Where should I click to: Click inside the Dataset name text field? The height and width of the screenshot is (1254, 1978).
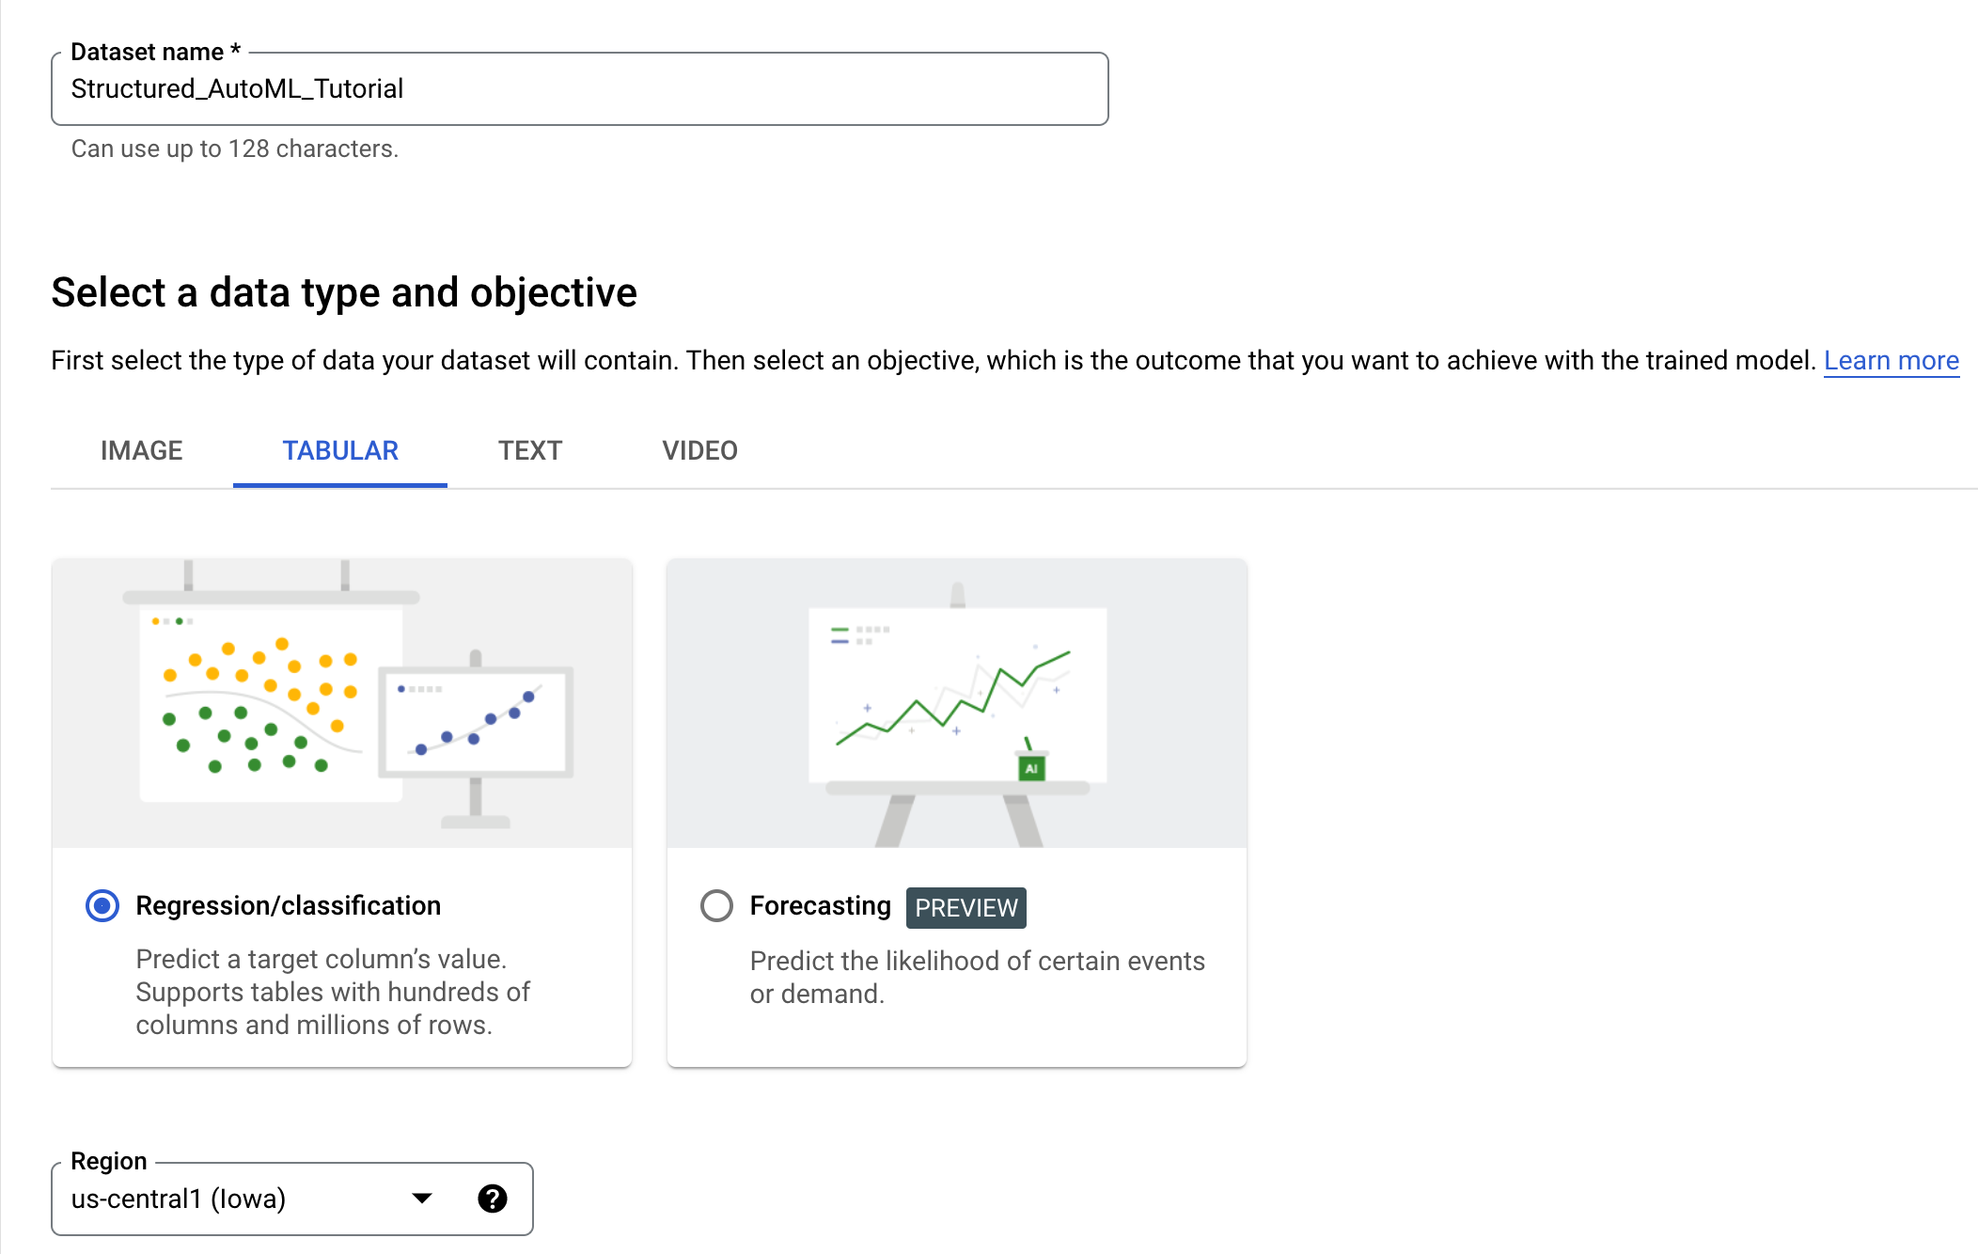579,89
